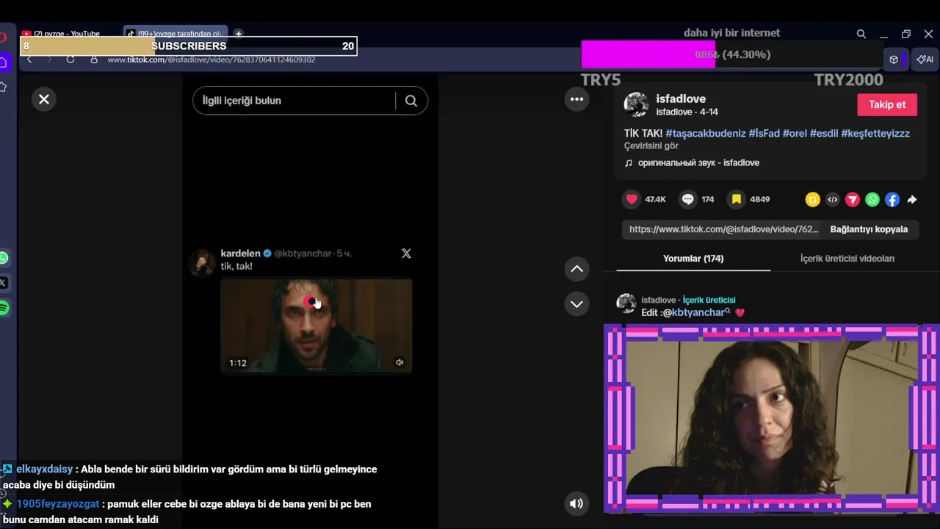Like the video using the heart icon

tap(632, 199)
